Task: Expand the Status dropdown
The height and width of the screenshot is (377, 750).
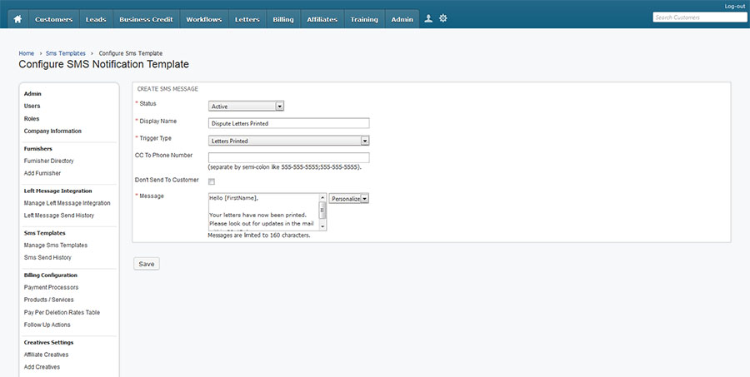Action: [247, 106]
